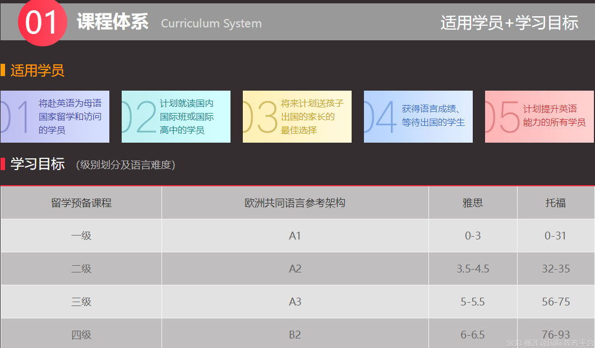This screenshot has height=348, width=595.
Task: Click the 一级 row label
Action: tap(81, 236)
